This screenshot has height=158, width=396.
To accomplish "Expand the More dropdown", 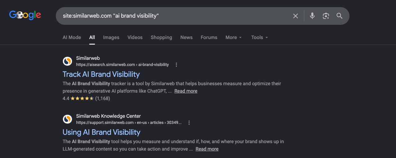I will (x=234, y=37).
